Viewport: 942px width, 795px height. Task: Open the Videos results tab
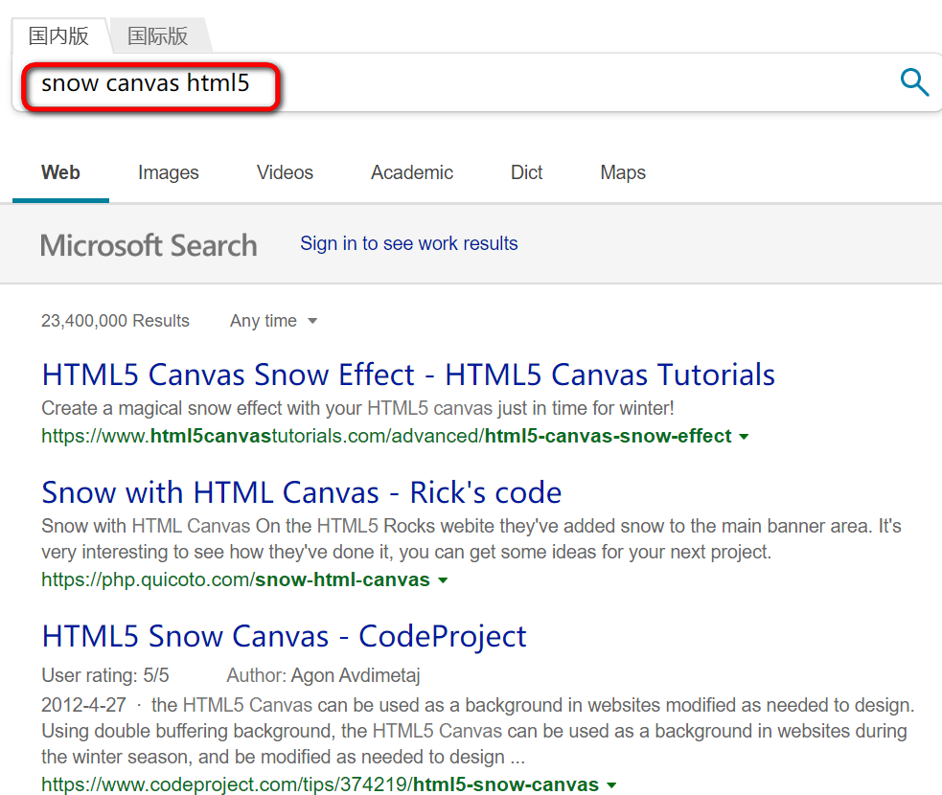285,172
